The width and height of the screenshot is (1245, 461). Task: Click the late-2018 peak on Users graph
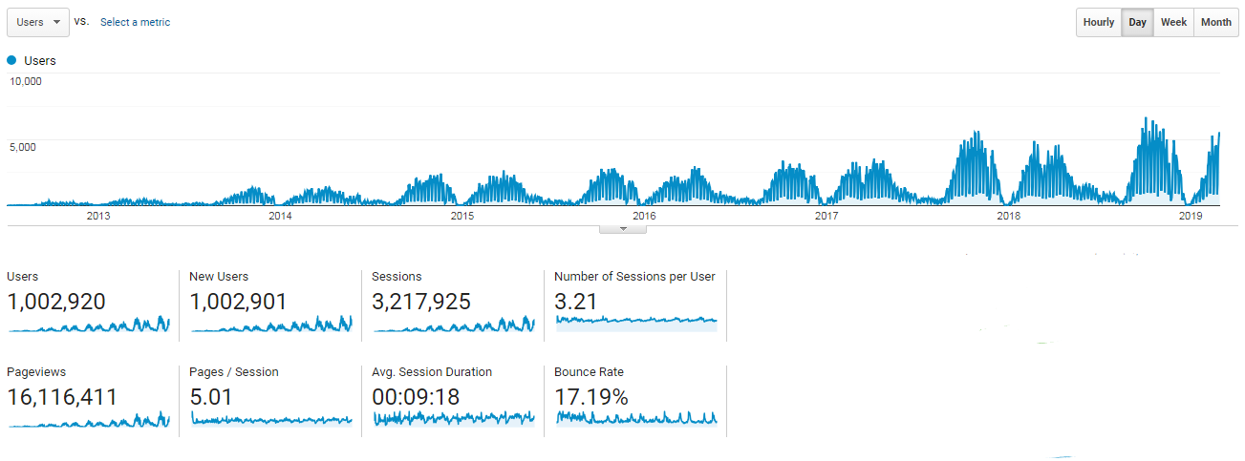1146,120
